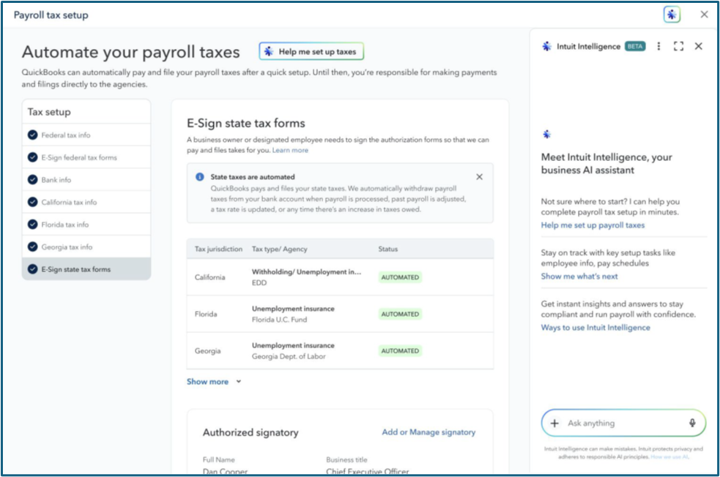Click the microphone icon in Ask anything box
The width and height of the screenshot is (720, 477).
691,423
